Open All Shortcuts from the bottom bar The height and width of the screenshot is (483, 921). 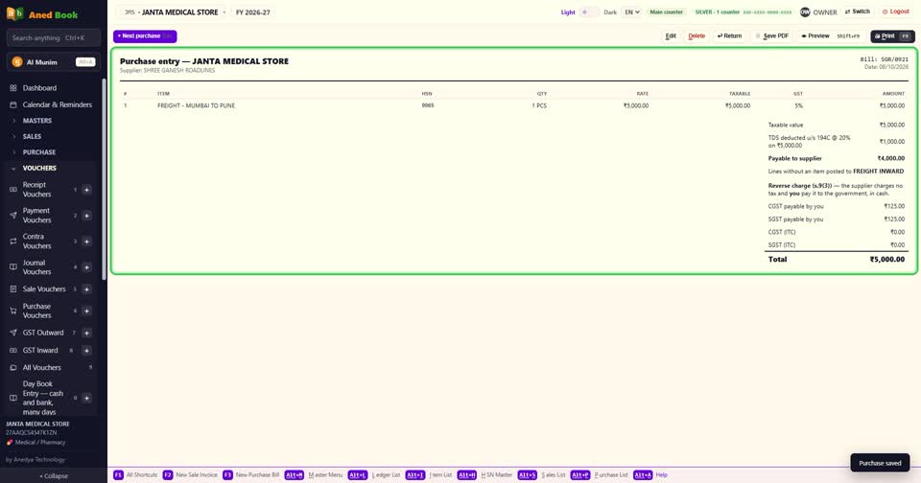coord(135,474)
